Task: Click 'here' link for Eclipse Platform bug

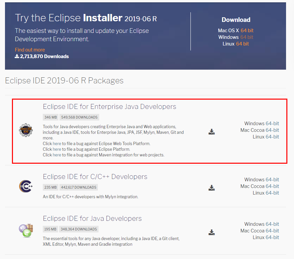Action: pyautogui.click(x=57, y=149)
